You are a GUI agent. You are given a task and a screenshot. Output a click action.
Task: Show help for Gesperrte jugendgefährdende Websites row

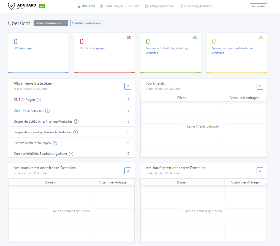click(x=75, y=132)
